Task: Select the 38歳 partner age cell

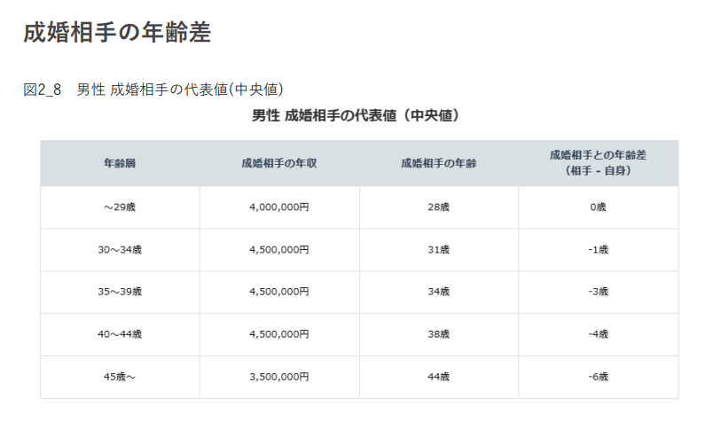Action: click(x=439, y=334)
